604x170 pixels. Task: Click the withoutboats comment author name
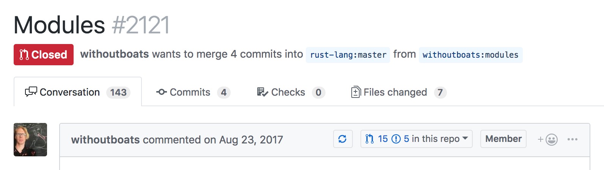click(x=105, y=140)
